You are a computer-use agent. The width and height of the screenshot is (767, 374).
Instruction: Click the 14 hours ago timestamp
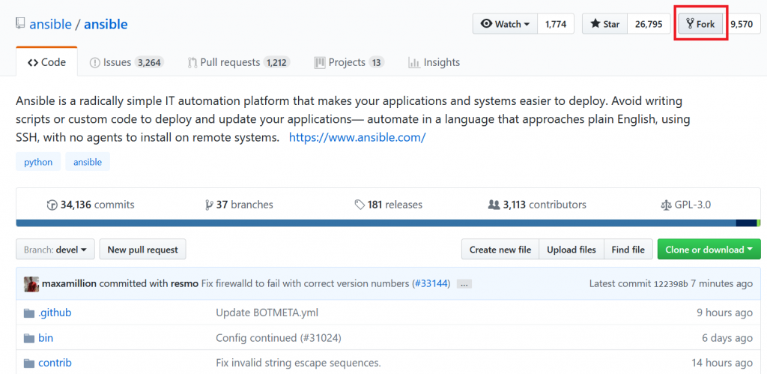pos(722,363)
